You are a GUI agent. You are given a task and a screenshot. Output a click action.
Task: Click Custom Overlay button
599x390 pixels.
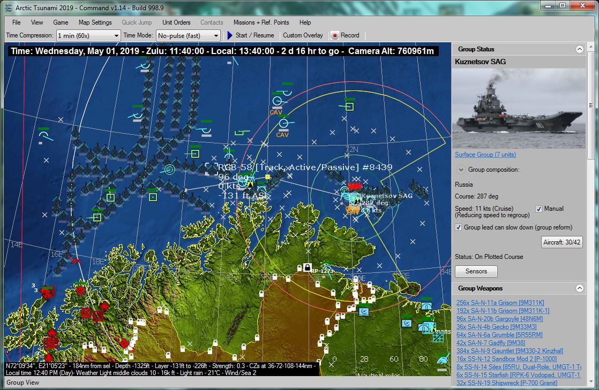(303, 35)
